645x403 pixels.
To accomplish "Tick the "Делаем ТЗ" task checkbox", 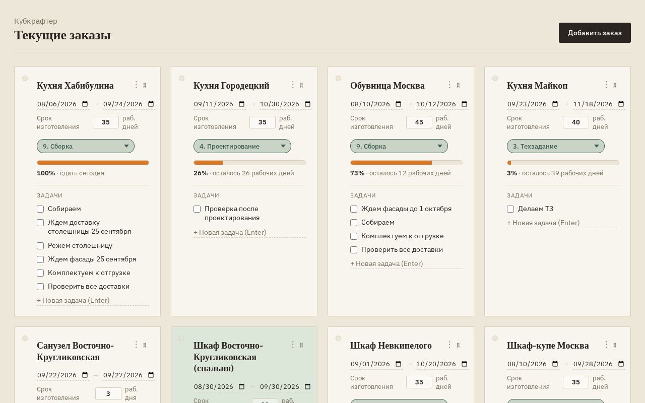I will (x=510, y=209).
